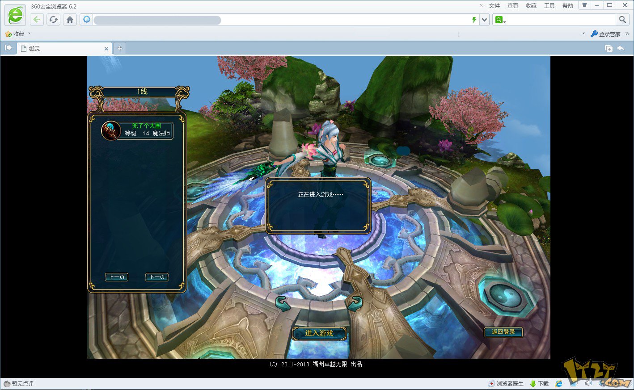Open 浏览器医生 browser doctor
Viewport: 634px width, 390px height.
point(506,384)
